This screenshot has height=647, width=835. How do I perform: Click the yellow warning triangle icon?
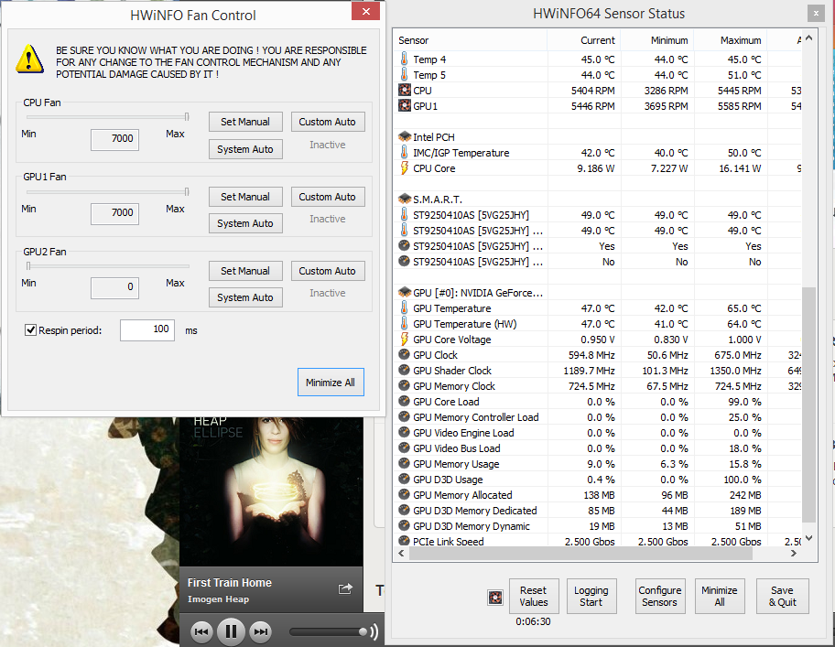click(30, 59)
